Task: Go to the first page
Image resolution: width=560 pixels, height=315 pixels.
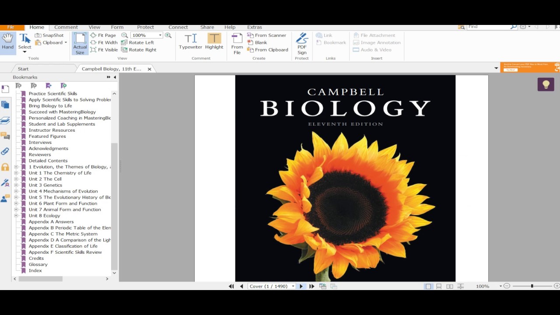Action: click(231, 286)
